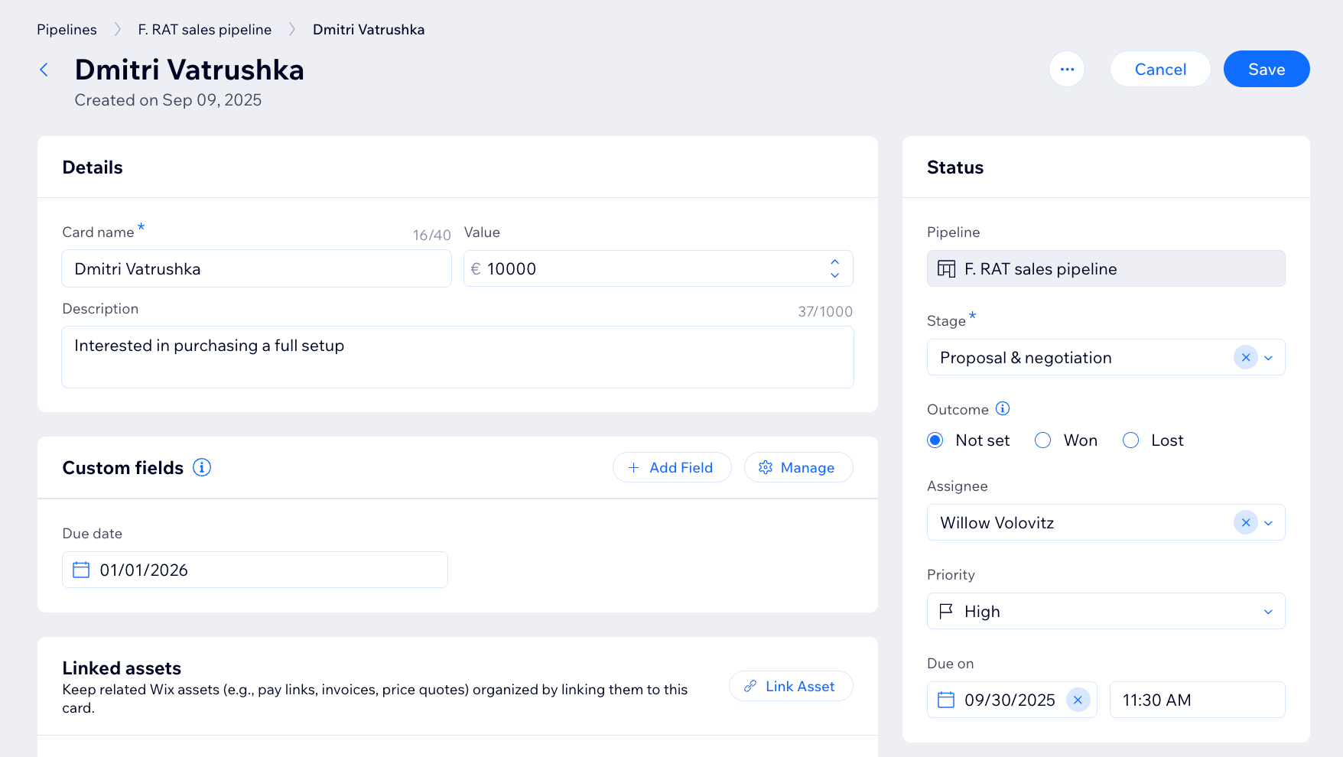
Task: Save the card changes
Action: tap(1266, 69)
